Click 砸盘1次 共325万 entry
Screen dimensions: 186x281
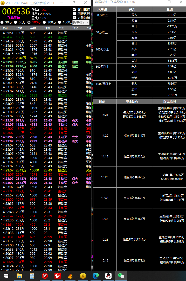pos(134,156)
